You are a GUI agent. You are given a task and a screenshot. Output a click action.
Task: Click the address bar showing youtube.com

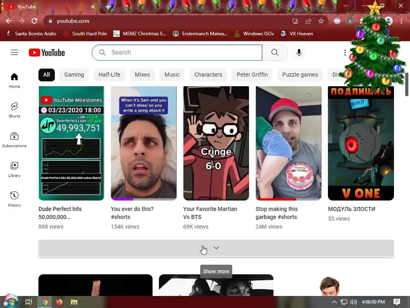tap(167, 21)
